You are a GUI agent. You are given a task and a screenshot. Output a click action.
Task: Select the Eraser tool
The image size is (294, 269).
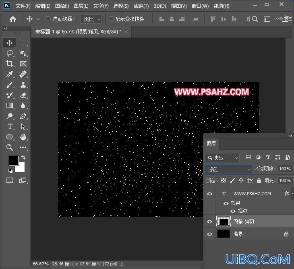pos(23,95)
